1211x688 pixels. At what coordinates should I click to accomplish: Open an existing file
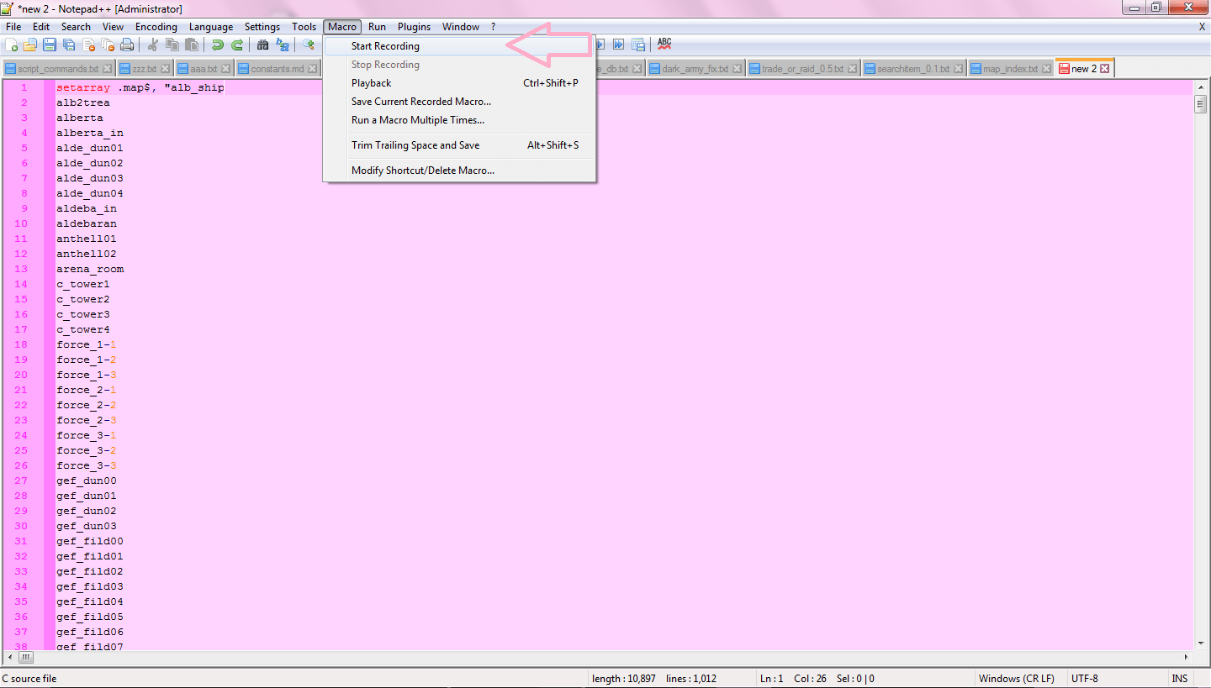(30, 44)
